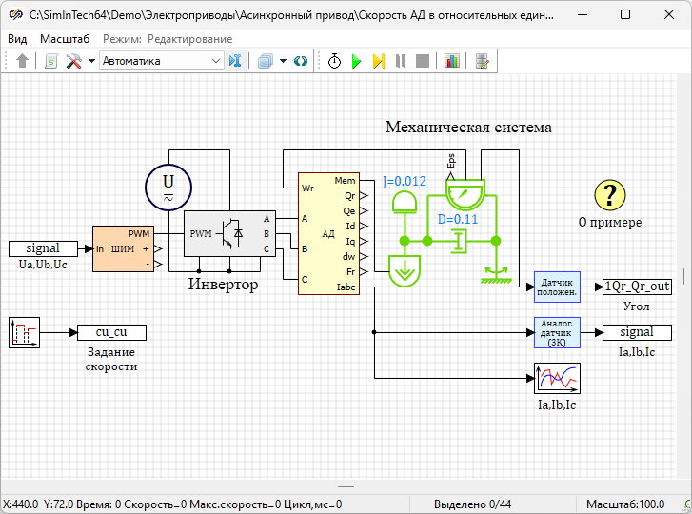Click the yellow question mark О примере block

pos(610,195)
